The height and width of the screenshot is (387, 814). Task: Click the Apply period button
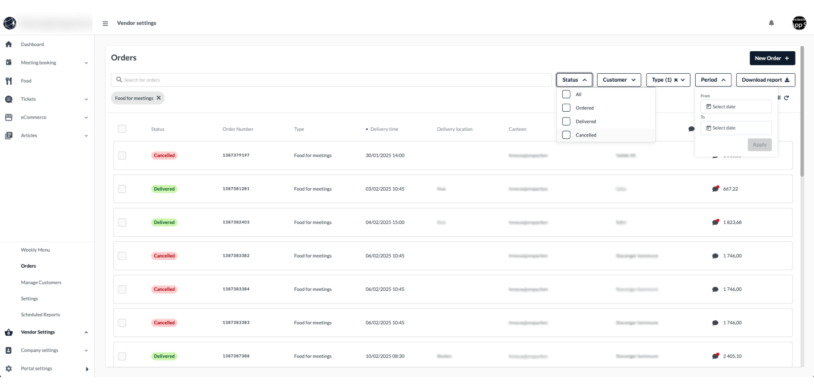tap(759, 145)
